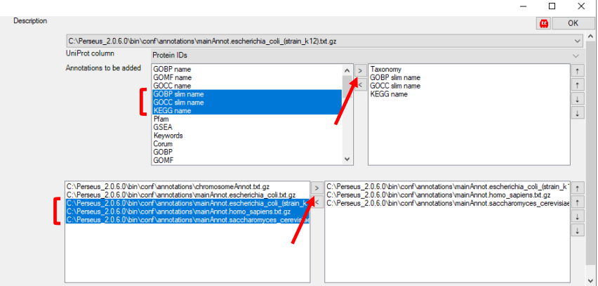Select saccharomyces_cerevisiae file in chosen files list
This screenshot has height=286, width=598.
point(447,203)
